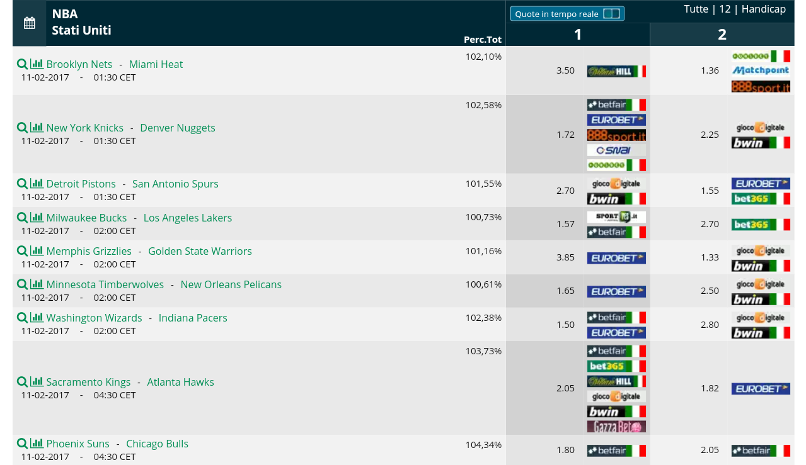
Task: Open stats chart icon for Sacramento Kings
Action: [x=37, y=381]
